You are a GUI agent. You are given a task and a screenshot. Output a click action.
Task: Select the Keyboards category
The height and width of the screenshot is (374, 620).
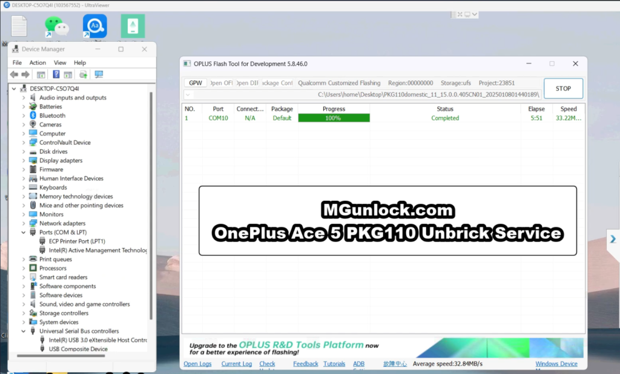pyautogui.click(x=53, y=188)
